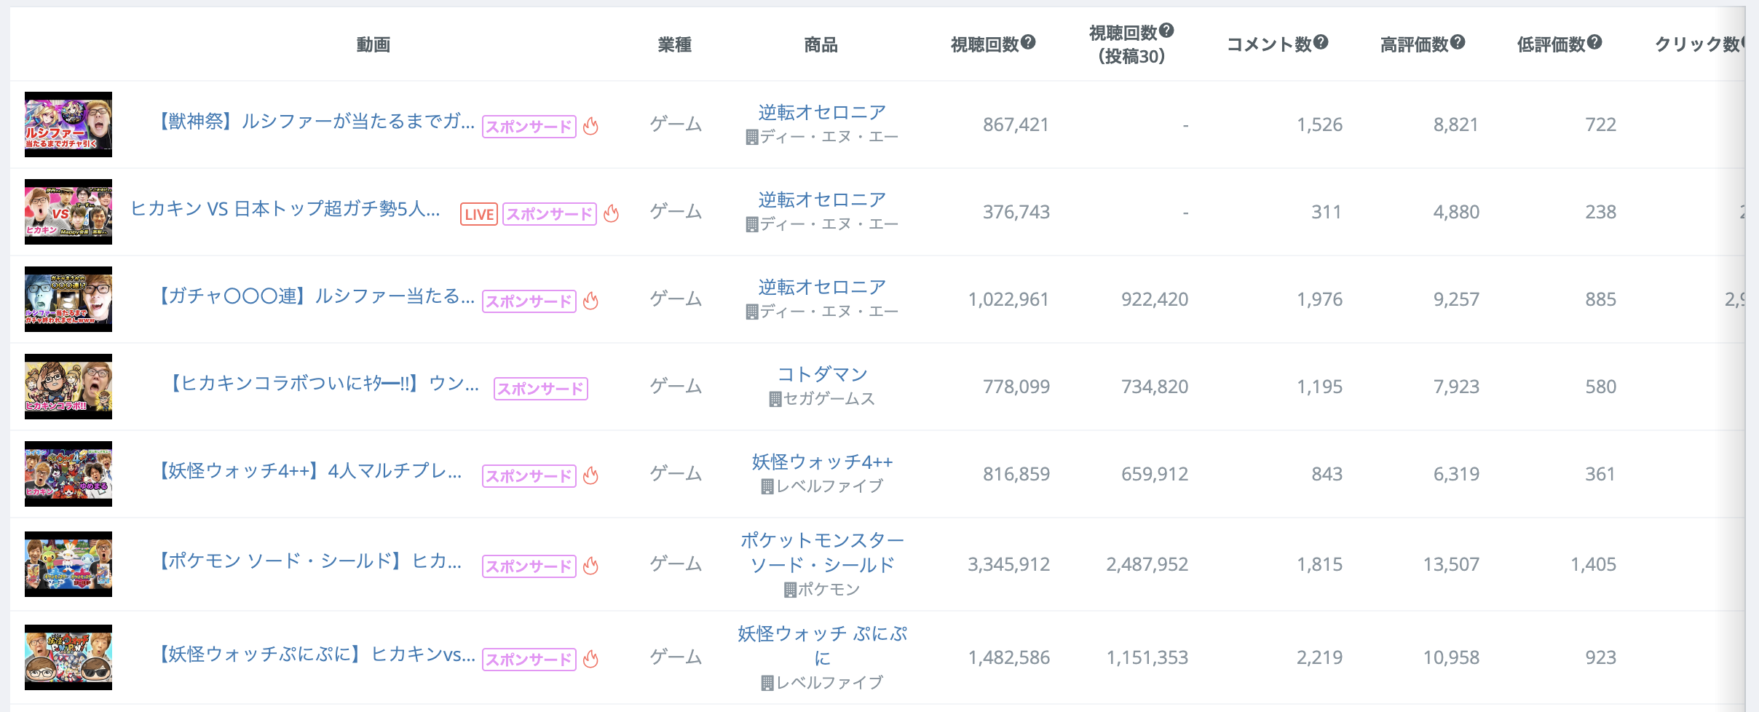The height and width of the screenshot is (712, 1759).
Task: Click flame icon on 獣神祭 ルシファー video row
Action: [591, 126]
